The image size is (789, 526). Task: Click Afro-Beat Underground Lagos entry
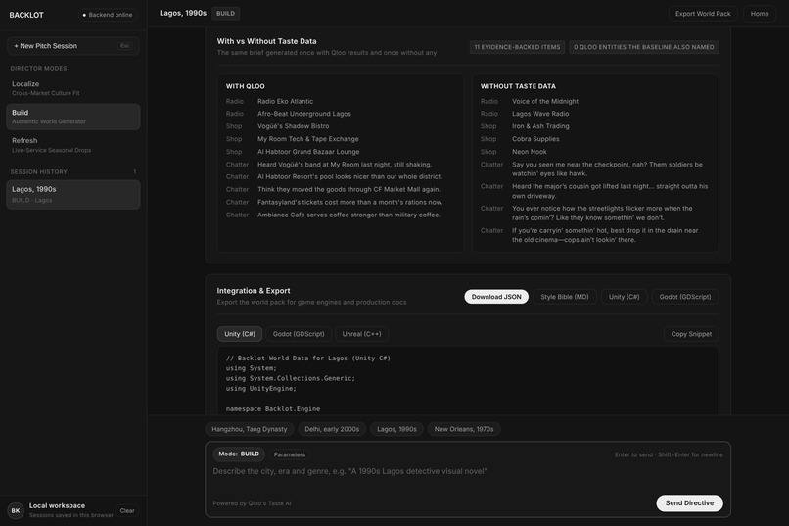303,114
